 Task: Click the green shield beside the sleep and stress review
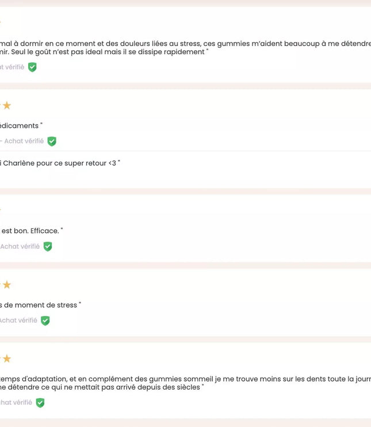click(32, 67)
